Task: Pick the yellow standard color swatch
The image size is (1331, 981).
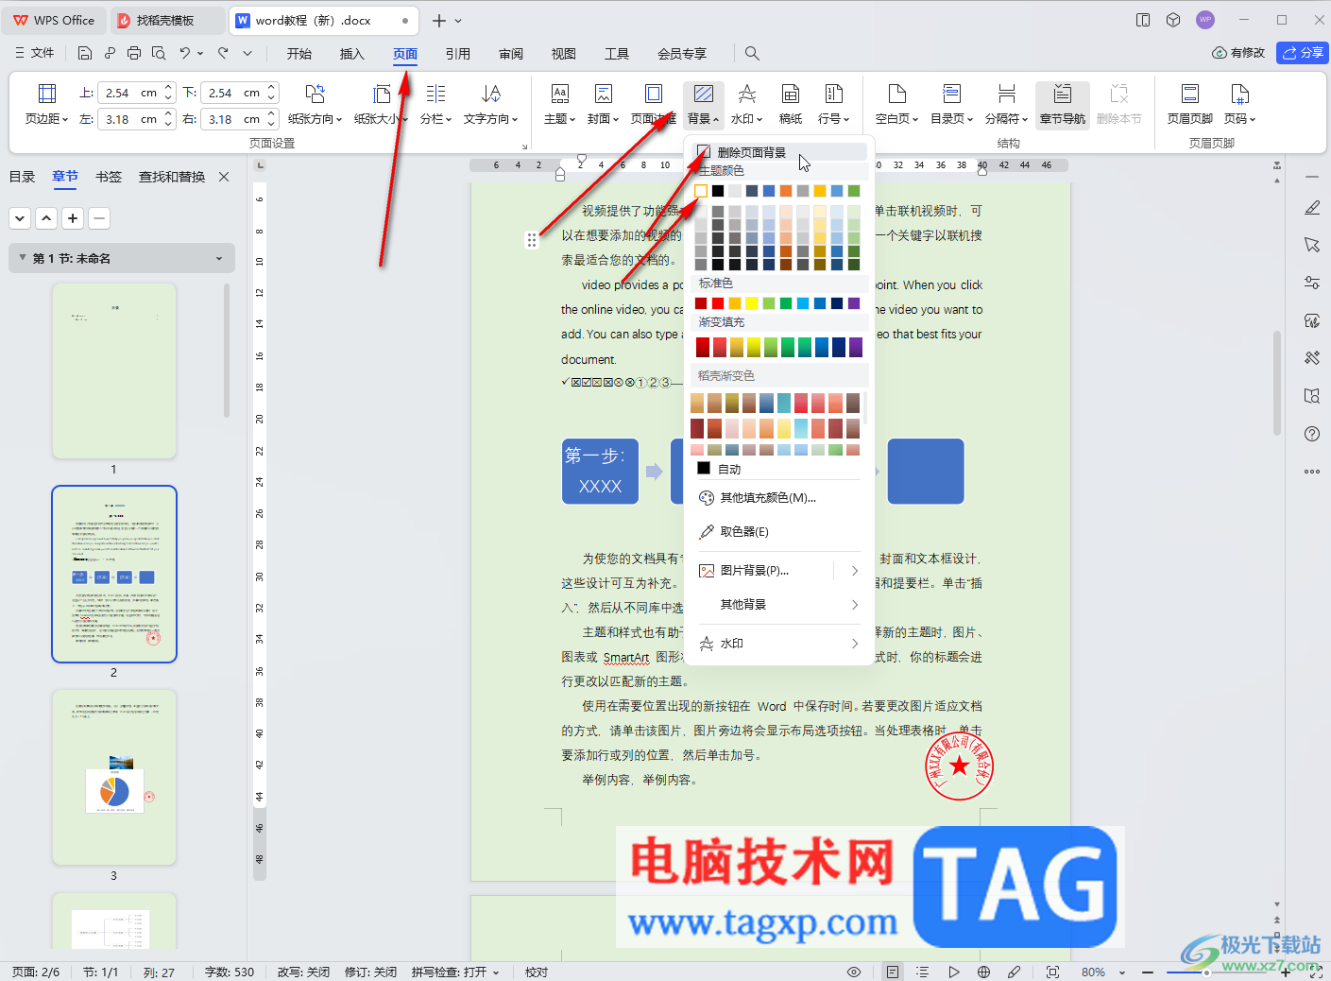Action: [752, 303]
